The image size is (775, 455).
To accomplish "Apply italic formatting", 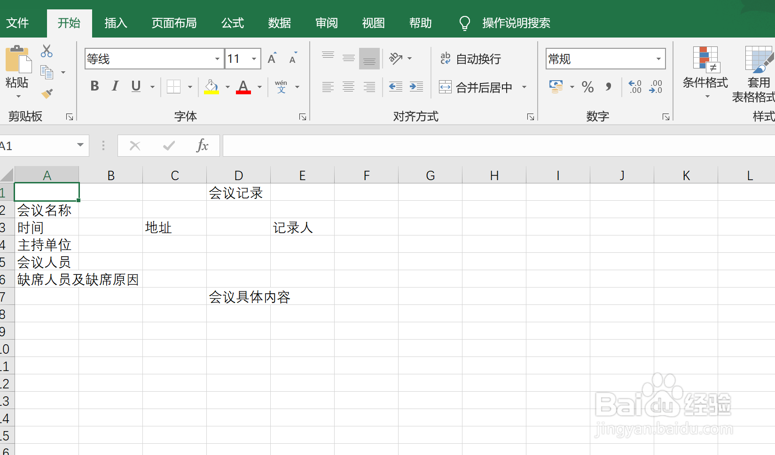I will (x=115, y=86).
